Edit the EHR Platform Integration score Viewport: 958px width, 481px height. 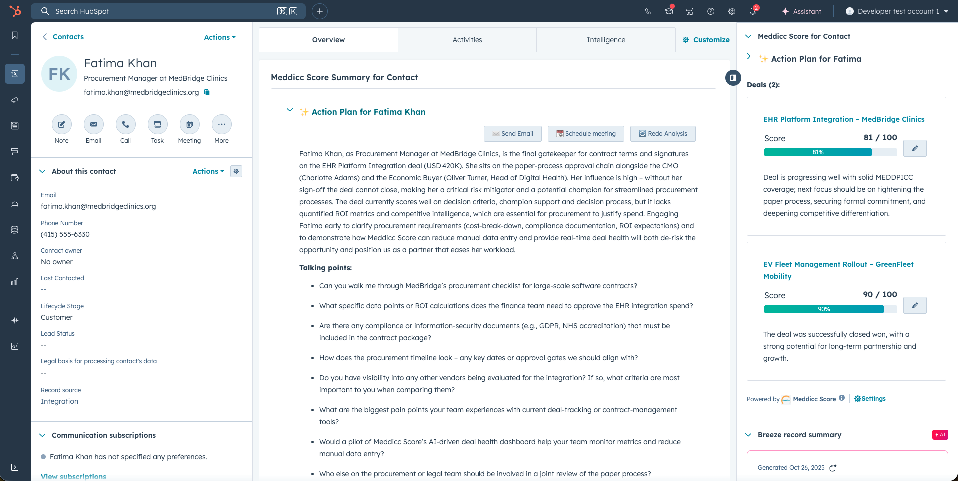point(915,148)
